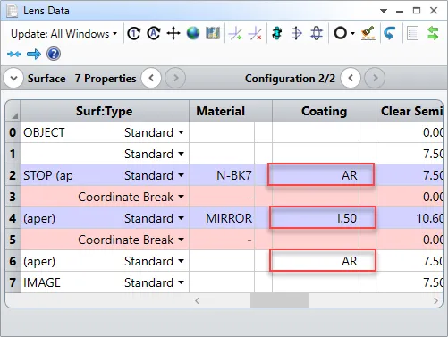Go to previous configuration arrow
Viewport: 448px width, 337px height.
pos(351,79)
